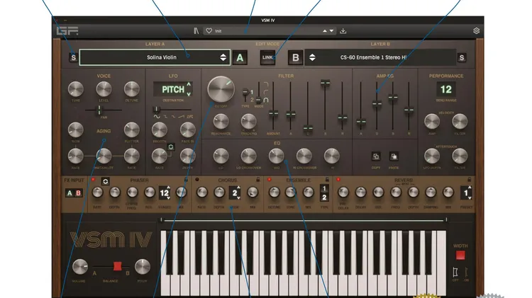Click the Reverb Decay knob
The height and width of the screenshot is (298, 532).
(x=360, y=193)
